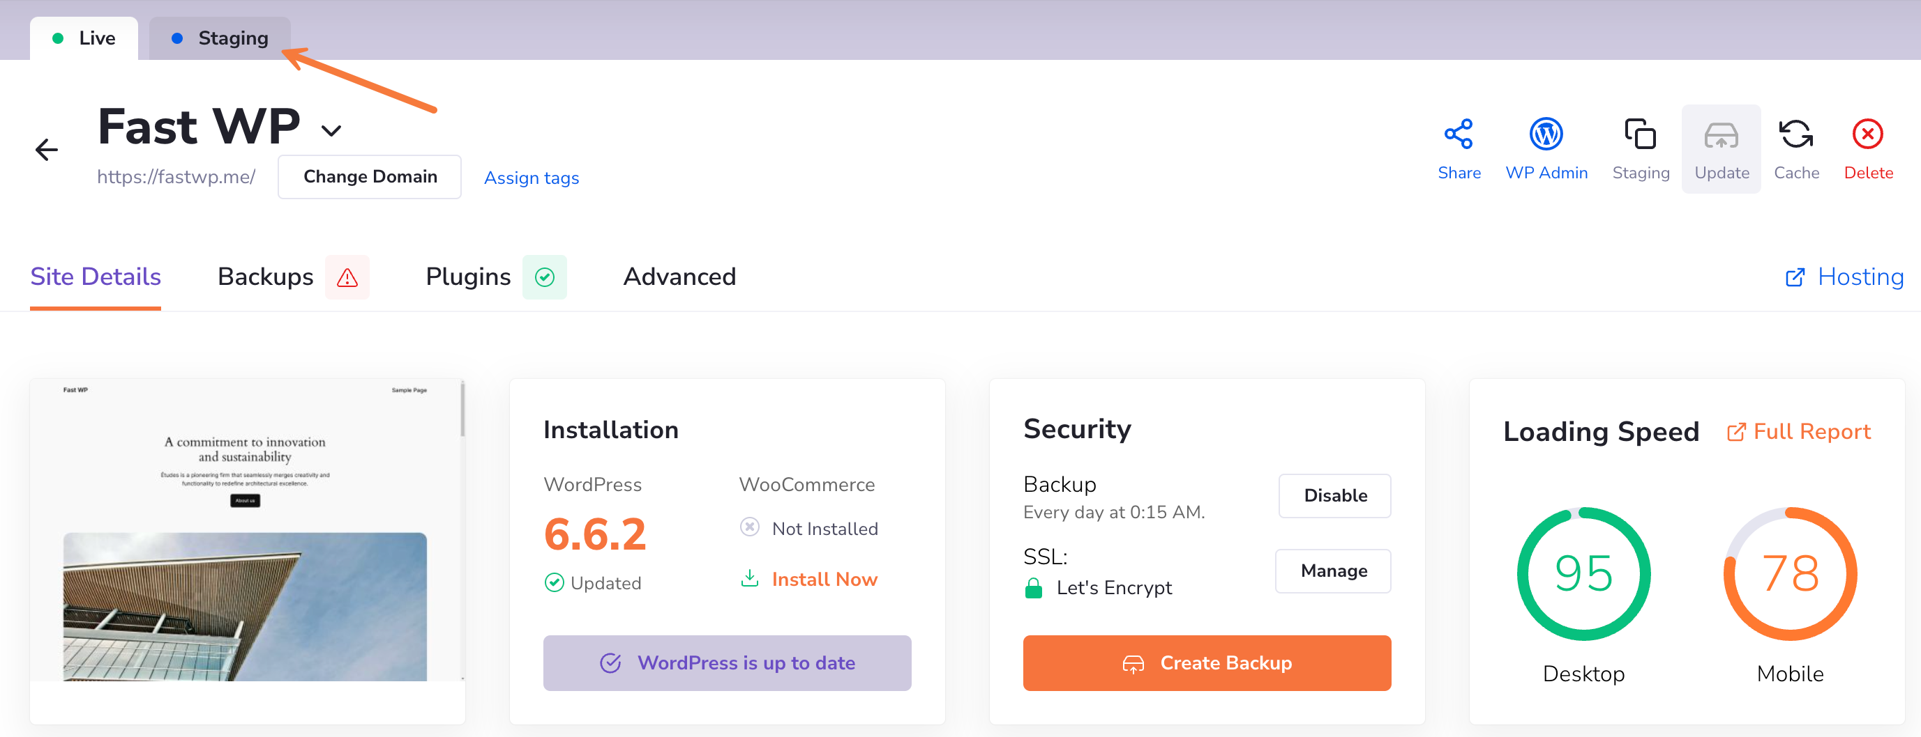
Task: Select the Live environment tab
Action: (x=84, y=38)
